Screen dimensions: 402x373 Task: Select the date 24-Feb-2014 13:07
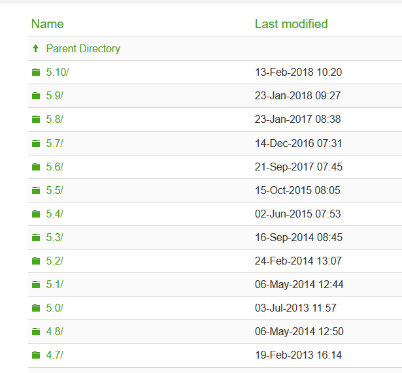[x=299, y=261]
